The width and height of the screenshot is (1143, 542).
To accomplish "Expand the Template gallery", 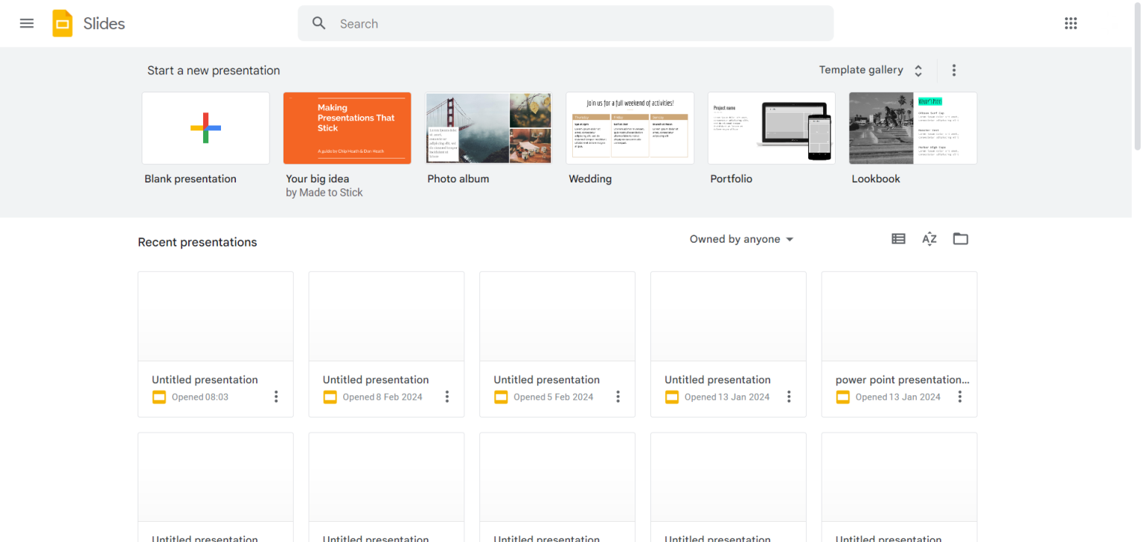I will coord(871,70).
